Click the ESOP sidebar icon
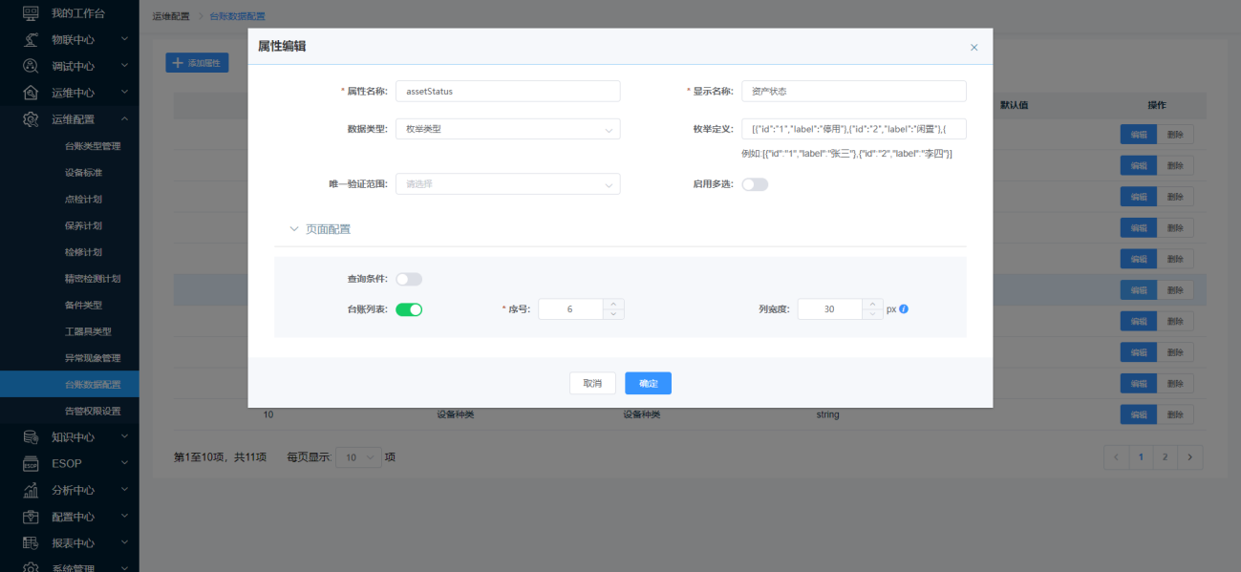The width and height of the screenshot is (1241, 572). (31, 463)
